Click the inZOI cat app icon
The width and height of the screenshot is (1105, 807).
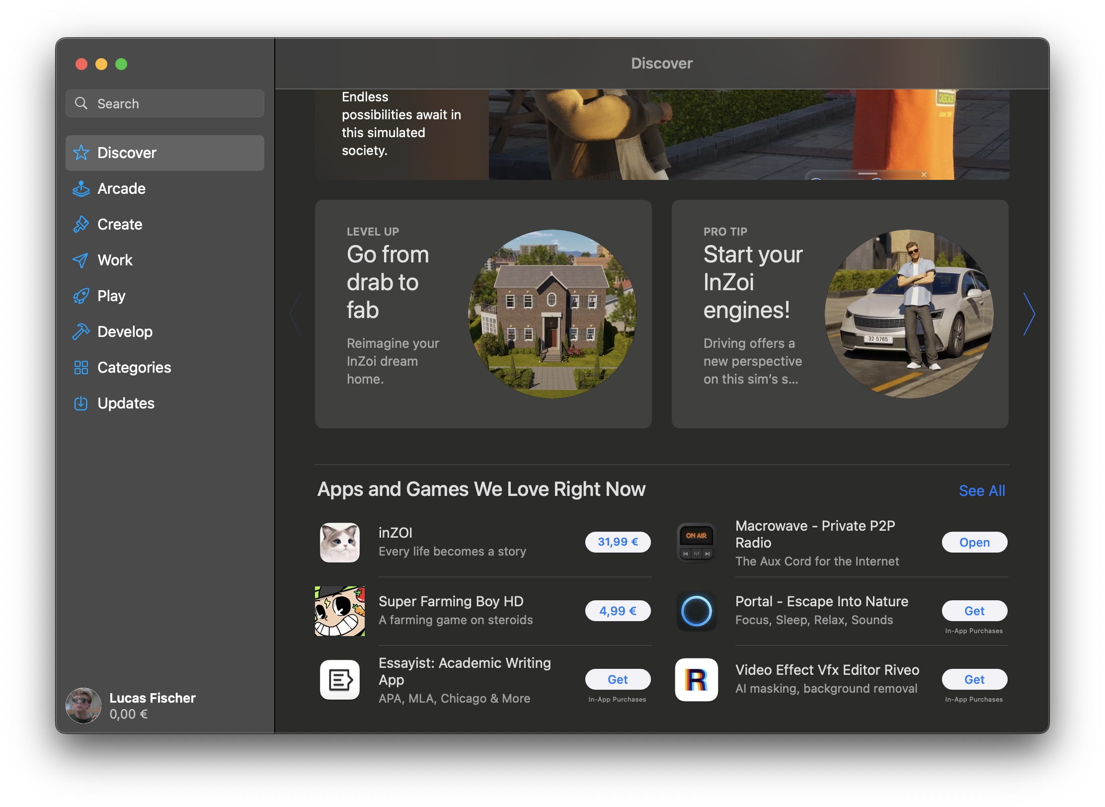[340, 542]
